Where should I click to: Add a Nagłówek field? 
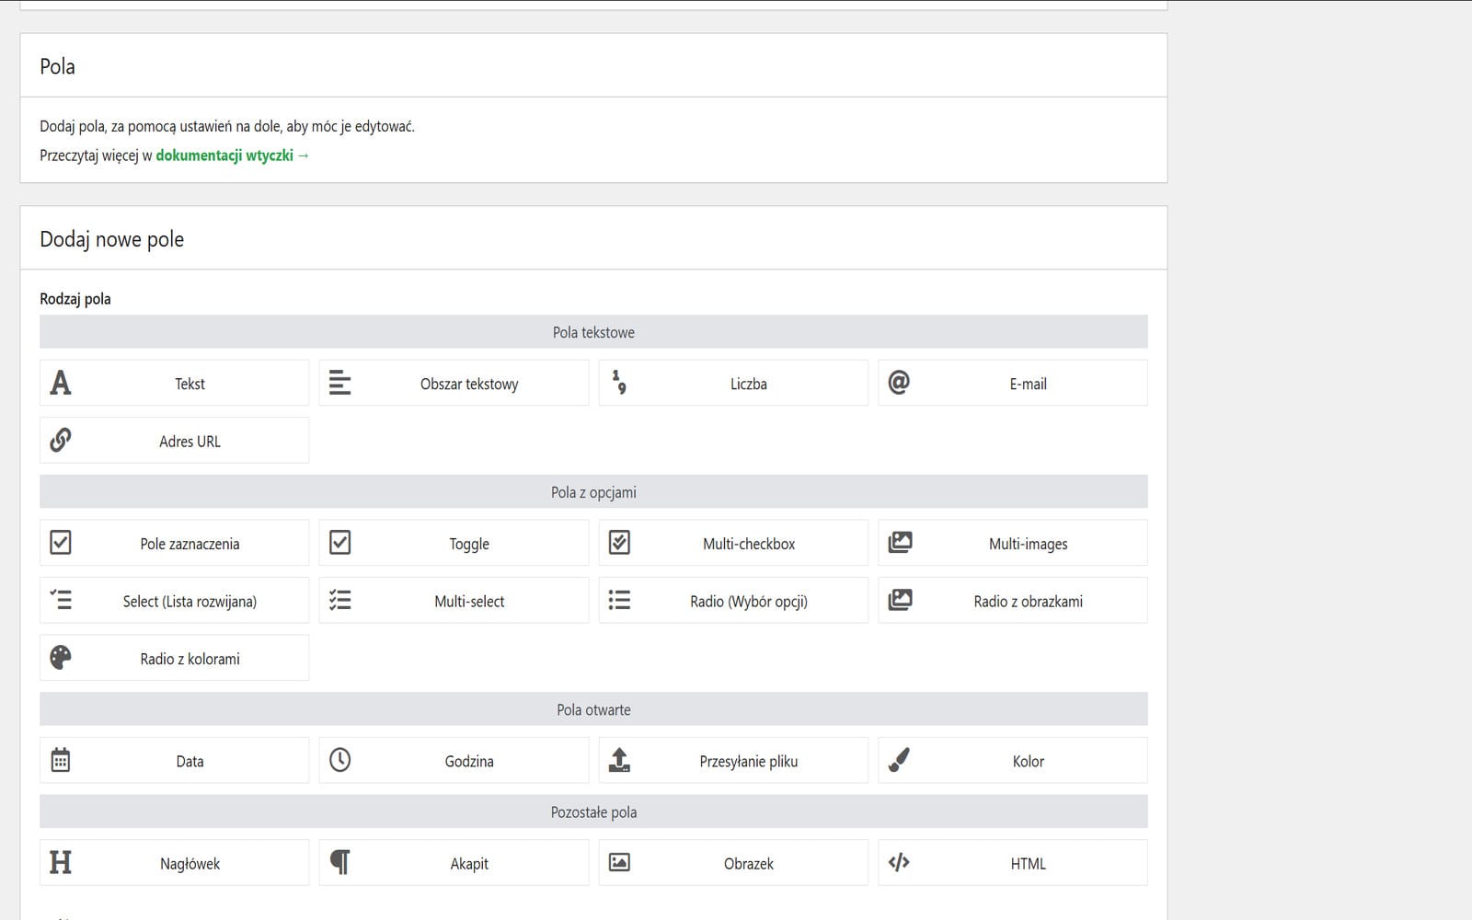[174, 862]
